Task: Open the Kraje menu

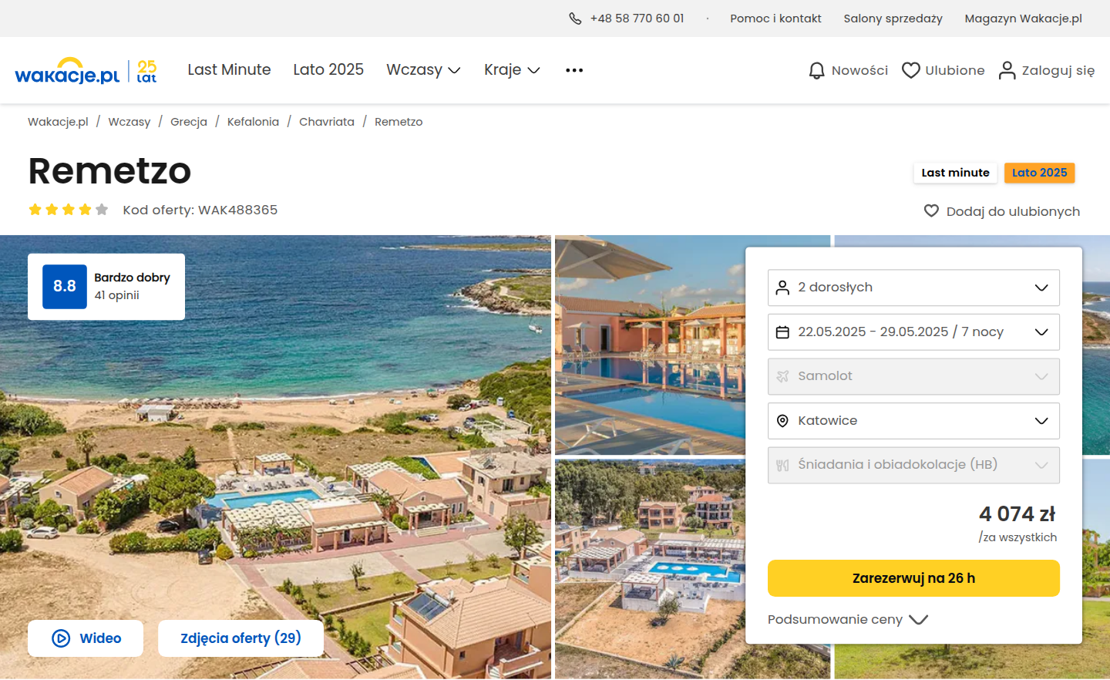Action: click(512, 70)
